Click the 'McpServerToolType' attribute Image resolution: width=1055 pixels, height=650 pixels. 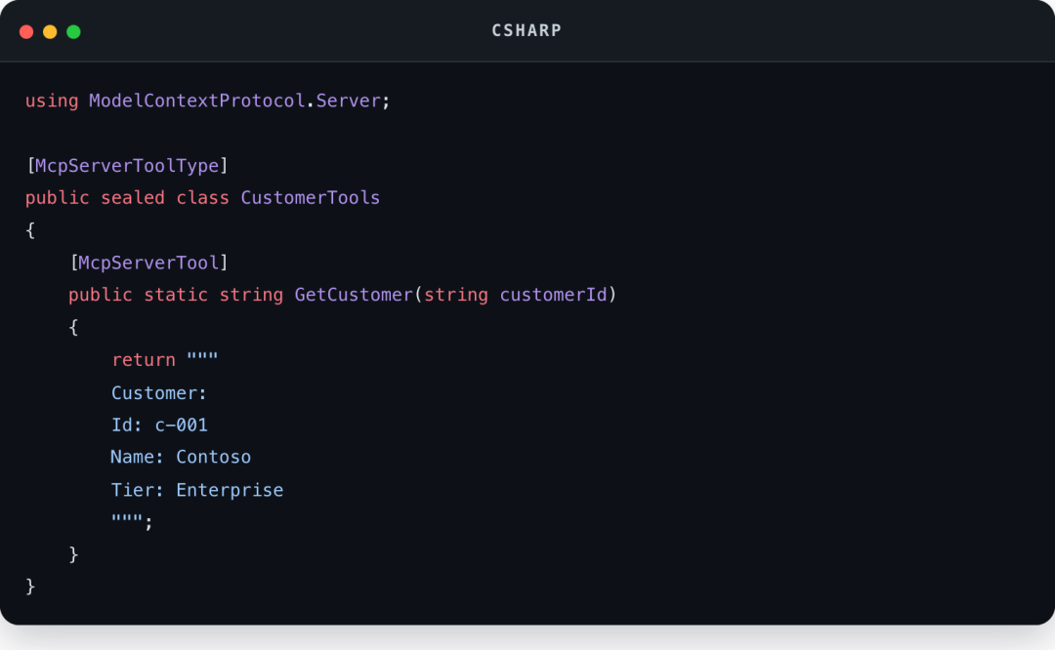pos(127,165)
